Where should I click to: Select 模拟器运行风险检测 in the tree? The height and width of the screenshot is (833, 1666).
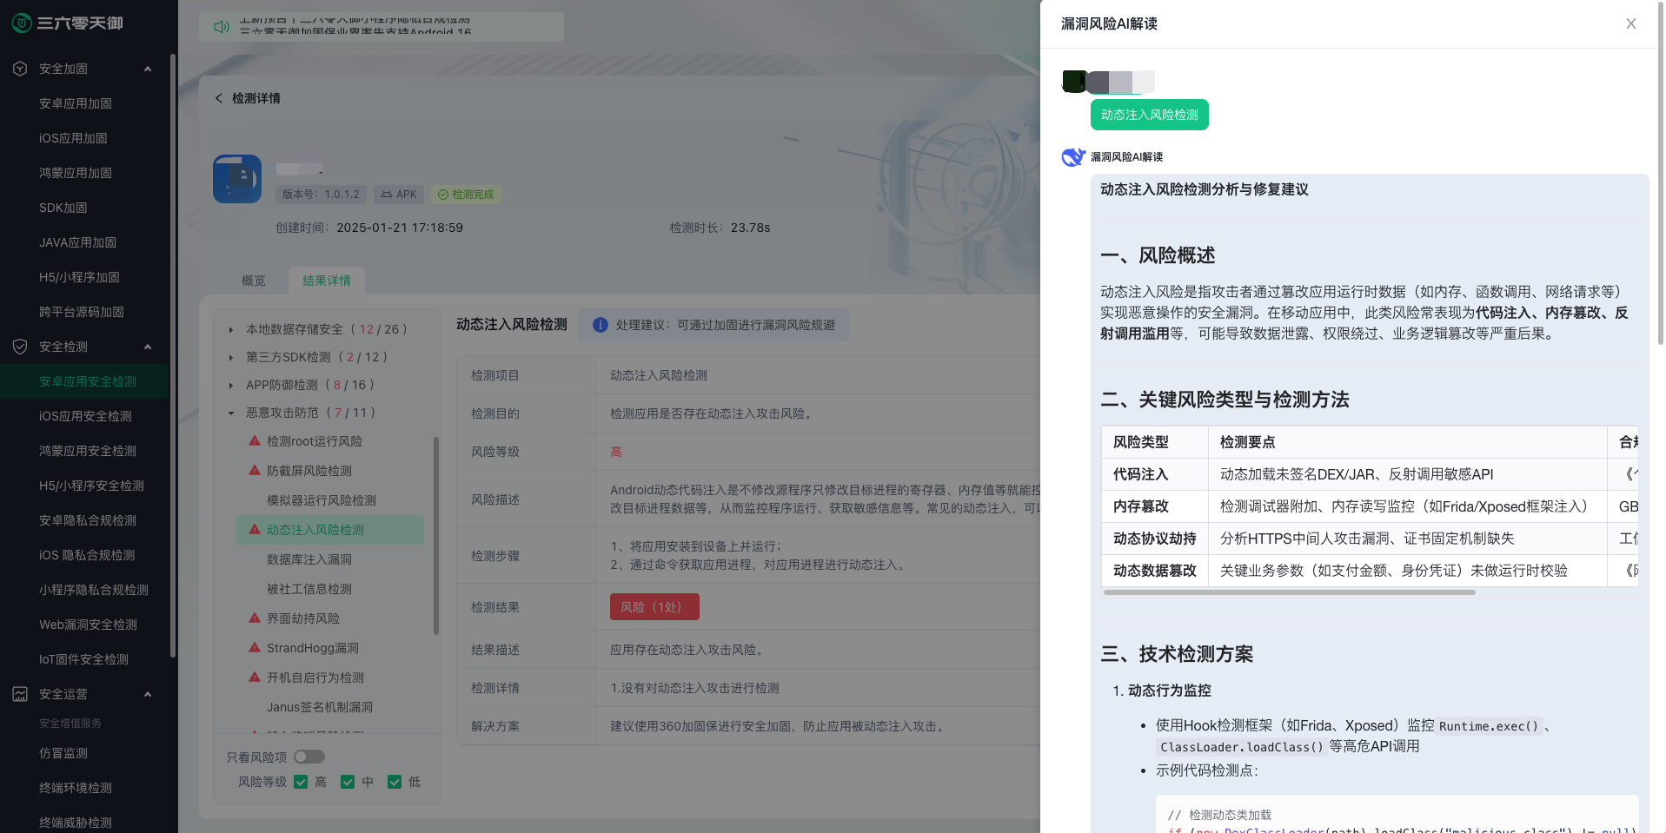point(322,500)
